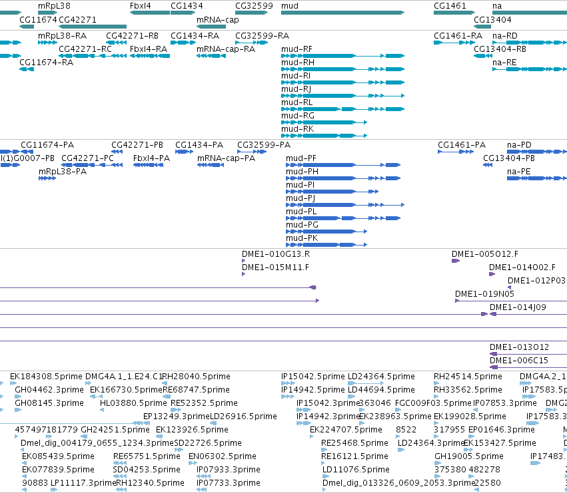Viewport: 567px width, 493px height.
Task: Select the RE25468.5prime EST label
Action: click(x=354, y=443)
